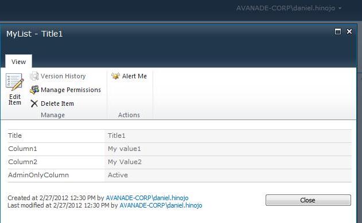Open the Created by daniel.hinojo link
Screen dimensions: 362x223
pos(147,198)
